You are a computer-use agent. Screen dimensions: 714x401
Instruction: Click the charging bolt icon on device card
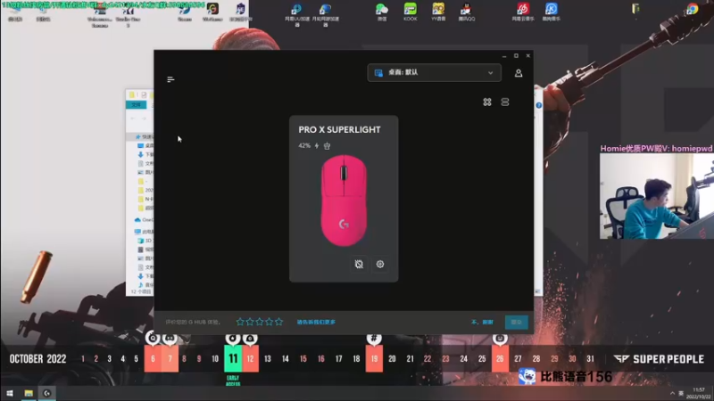pyautogui.click(x=317, y=146)
